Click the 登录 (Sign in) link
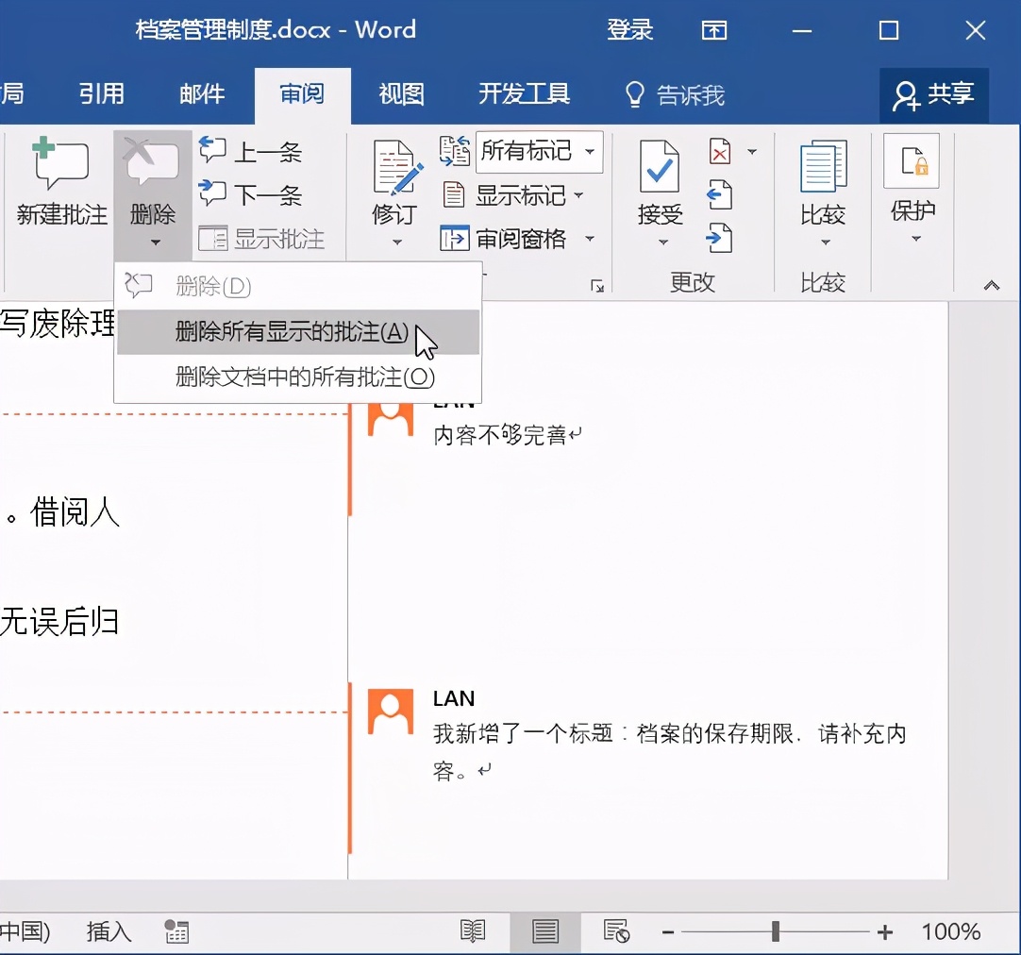Image resolution: width=1021 pixels, height=955 pixels. coord(629,29)
